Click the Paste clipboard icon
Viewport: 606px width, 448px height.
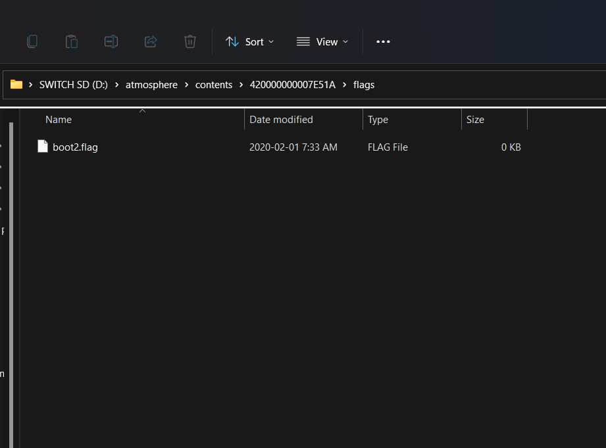pyautogui.click(x=72, y=41)
